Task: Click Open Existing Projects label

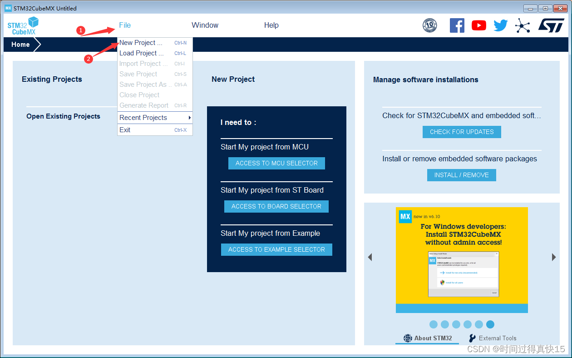Action: (63, 116)
